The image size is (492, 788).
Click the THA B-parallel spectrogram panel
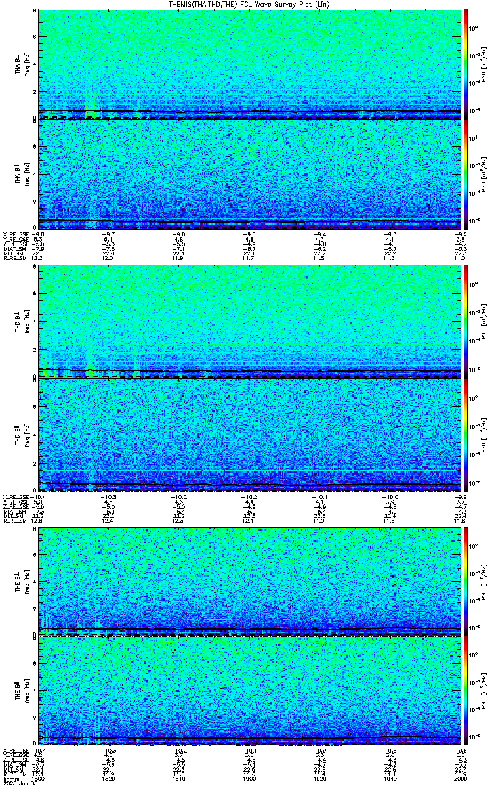(250, 175)
